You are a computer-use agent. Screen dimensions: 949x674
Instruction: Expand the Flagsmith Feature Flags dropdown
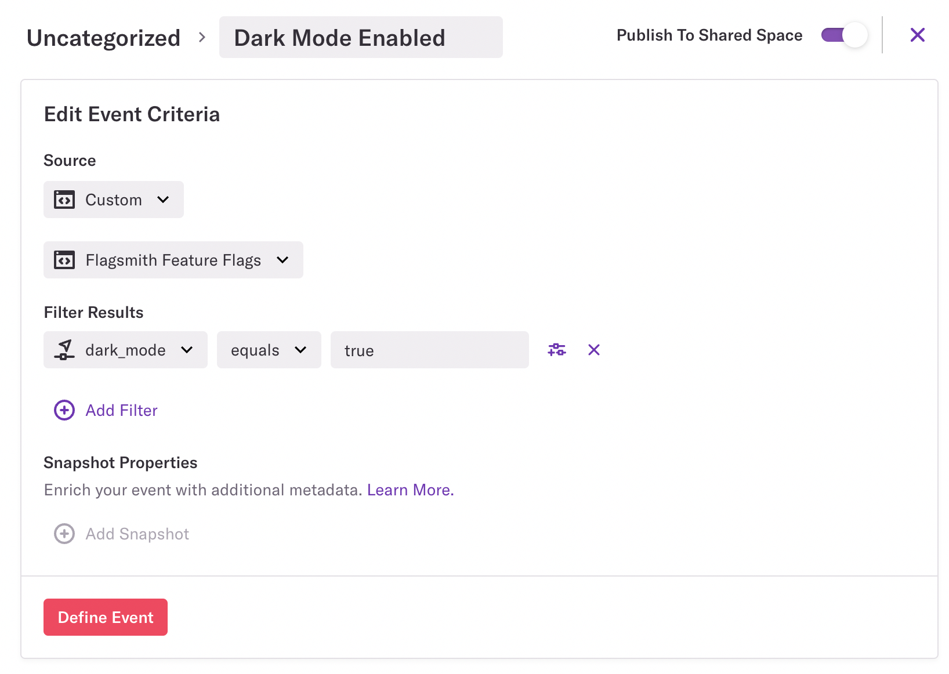click(173, 260)
